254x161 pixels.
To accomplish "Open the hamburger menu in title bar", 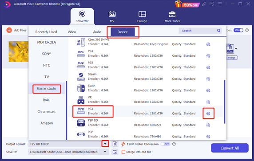I will pos(220,4).
